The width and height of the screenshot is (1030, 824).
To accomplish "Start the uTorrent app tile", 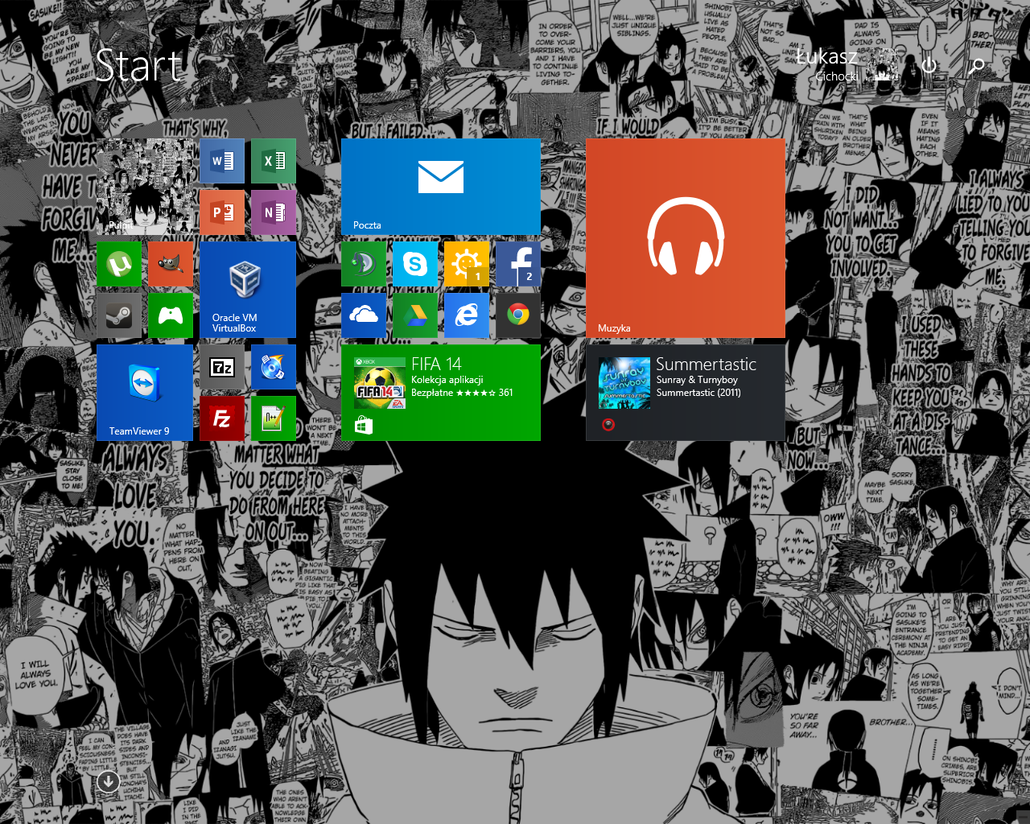I will 119,264.
